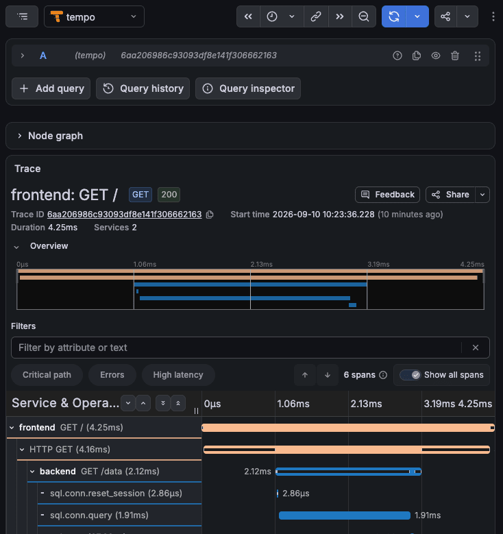The height and width of the screenshot is (534, 503).
Task: Shift time range forwards
Action: pyautogui.click(x=340, y=16)
